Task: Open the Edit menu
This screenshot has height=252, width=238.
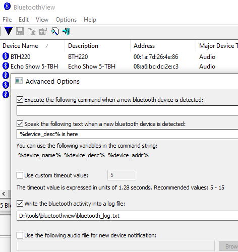Action: (24, 20)
